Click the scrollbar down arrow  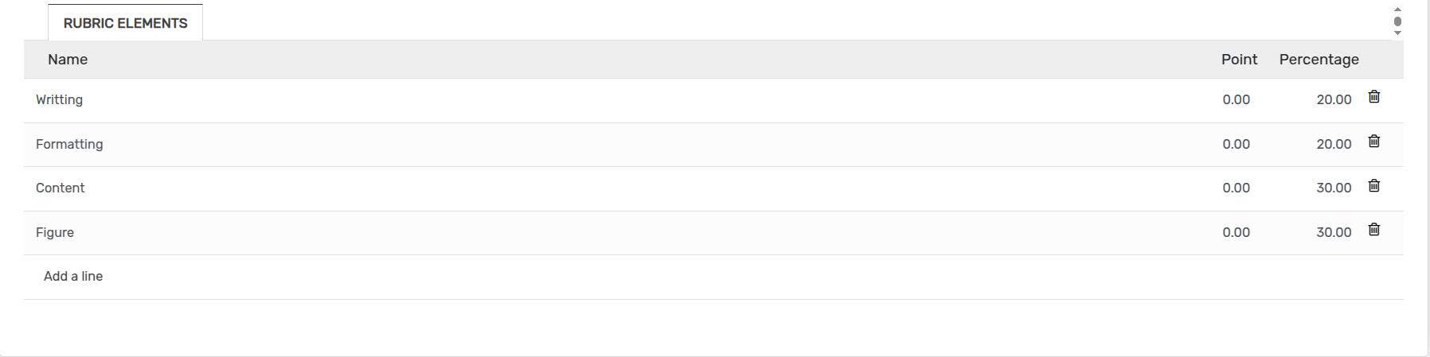pyautogui.click(x=1397, y=33)
